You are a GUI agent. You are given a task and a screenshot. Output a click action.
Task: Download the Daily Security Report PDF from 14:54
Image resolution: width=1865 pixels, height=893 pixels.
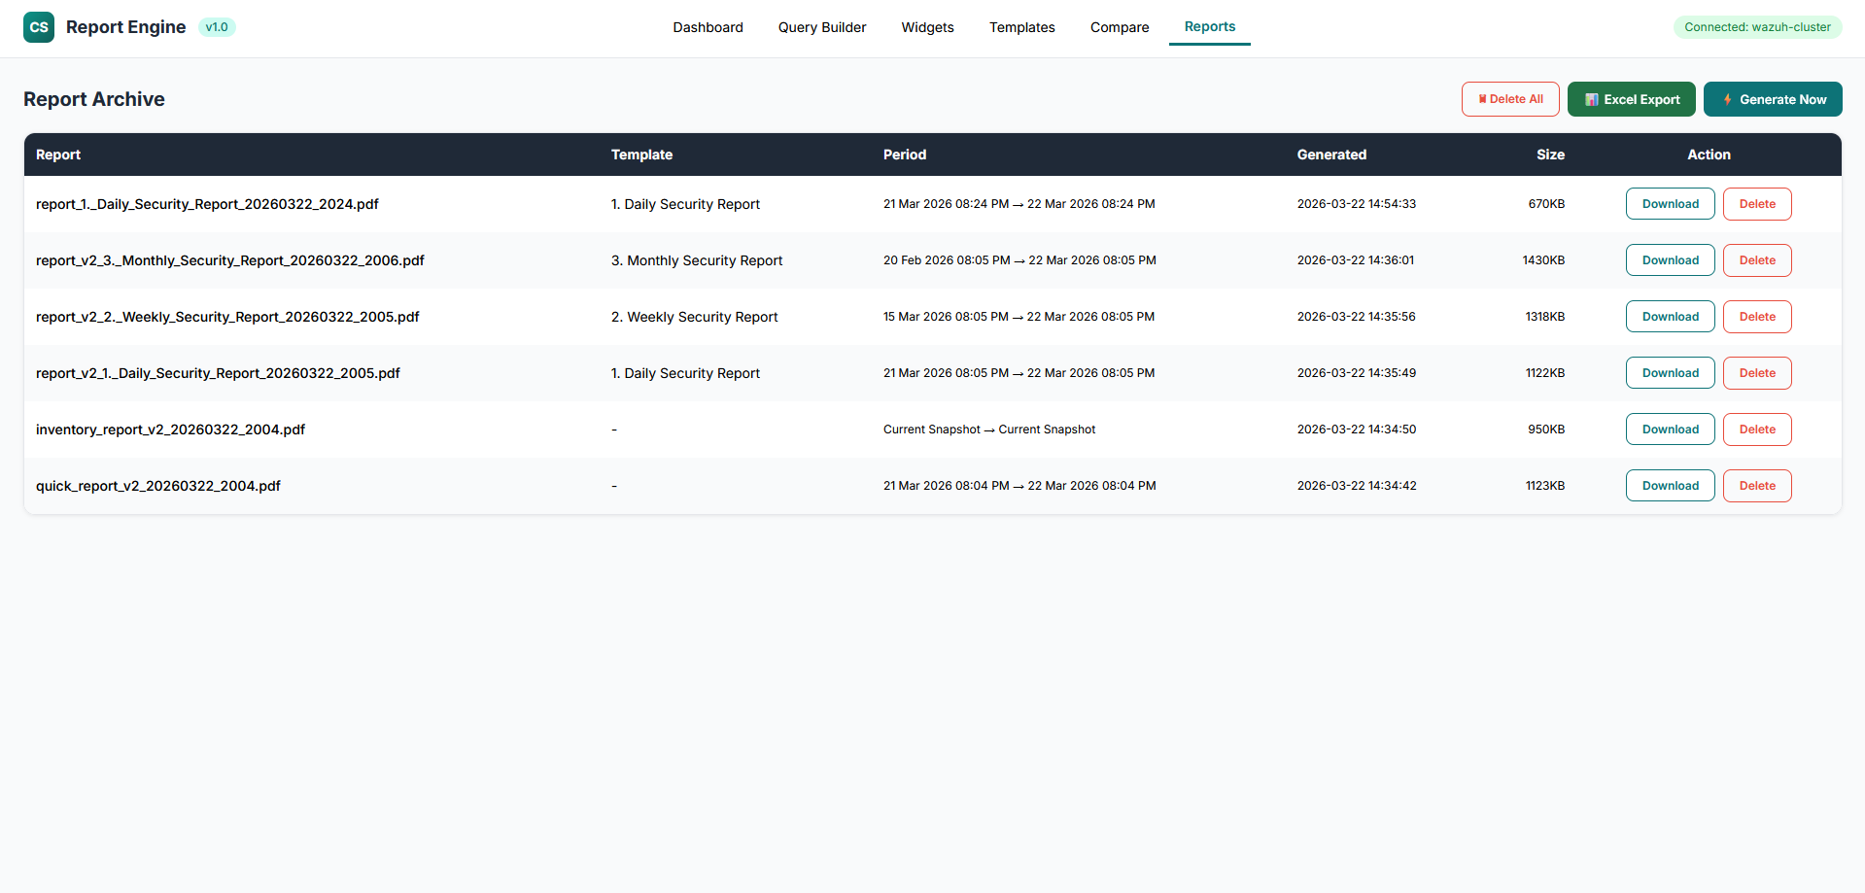point(1670,204)
